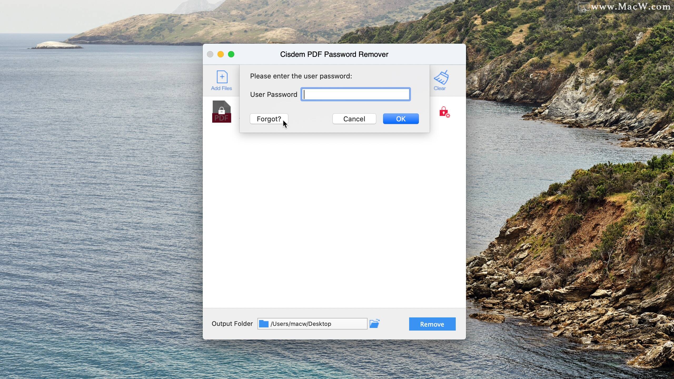Click the blue folder icon in the Output Folder path

click(264, 324)
